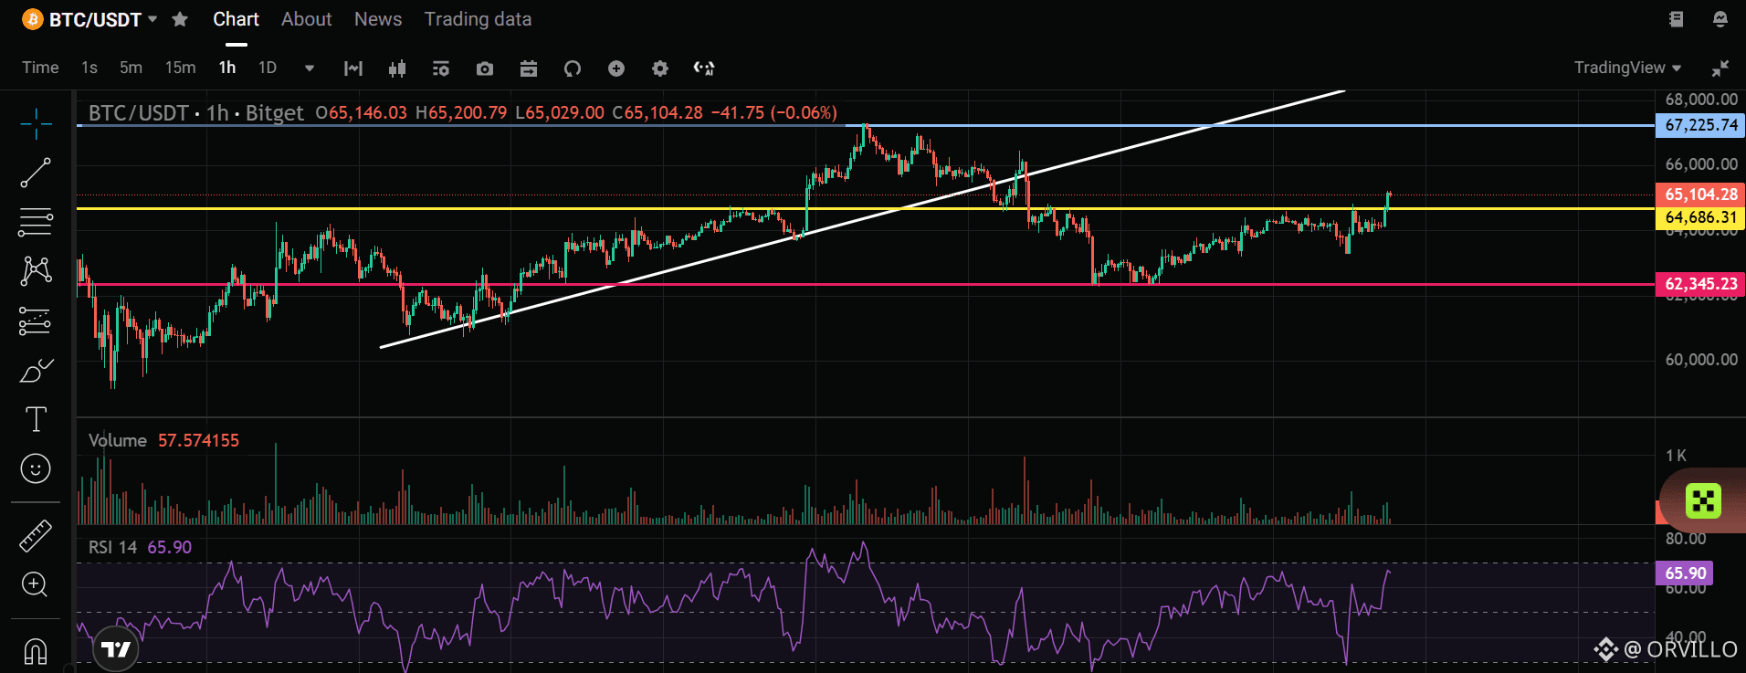The height and width of the screenshot is (673, 1746).
Task: Click the TradingView logo badge
Action: coord(116,649)
